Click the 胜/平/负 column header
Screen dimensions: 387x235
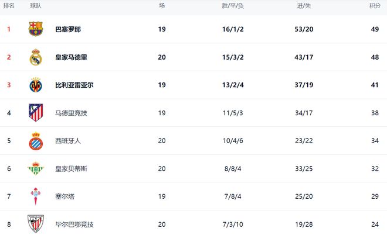232,6
